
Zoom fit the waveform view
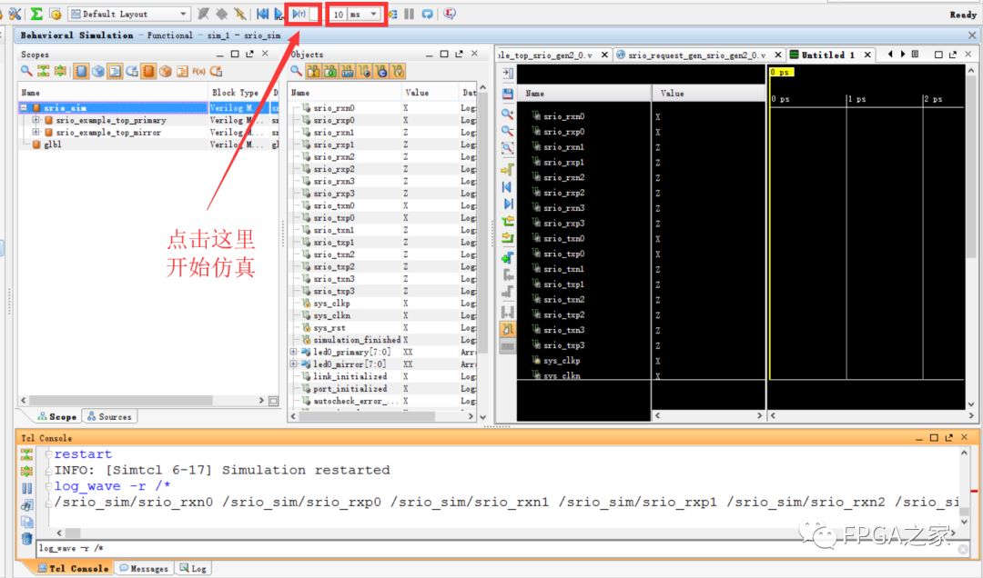(508, 148)
